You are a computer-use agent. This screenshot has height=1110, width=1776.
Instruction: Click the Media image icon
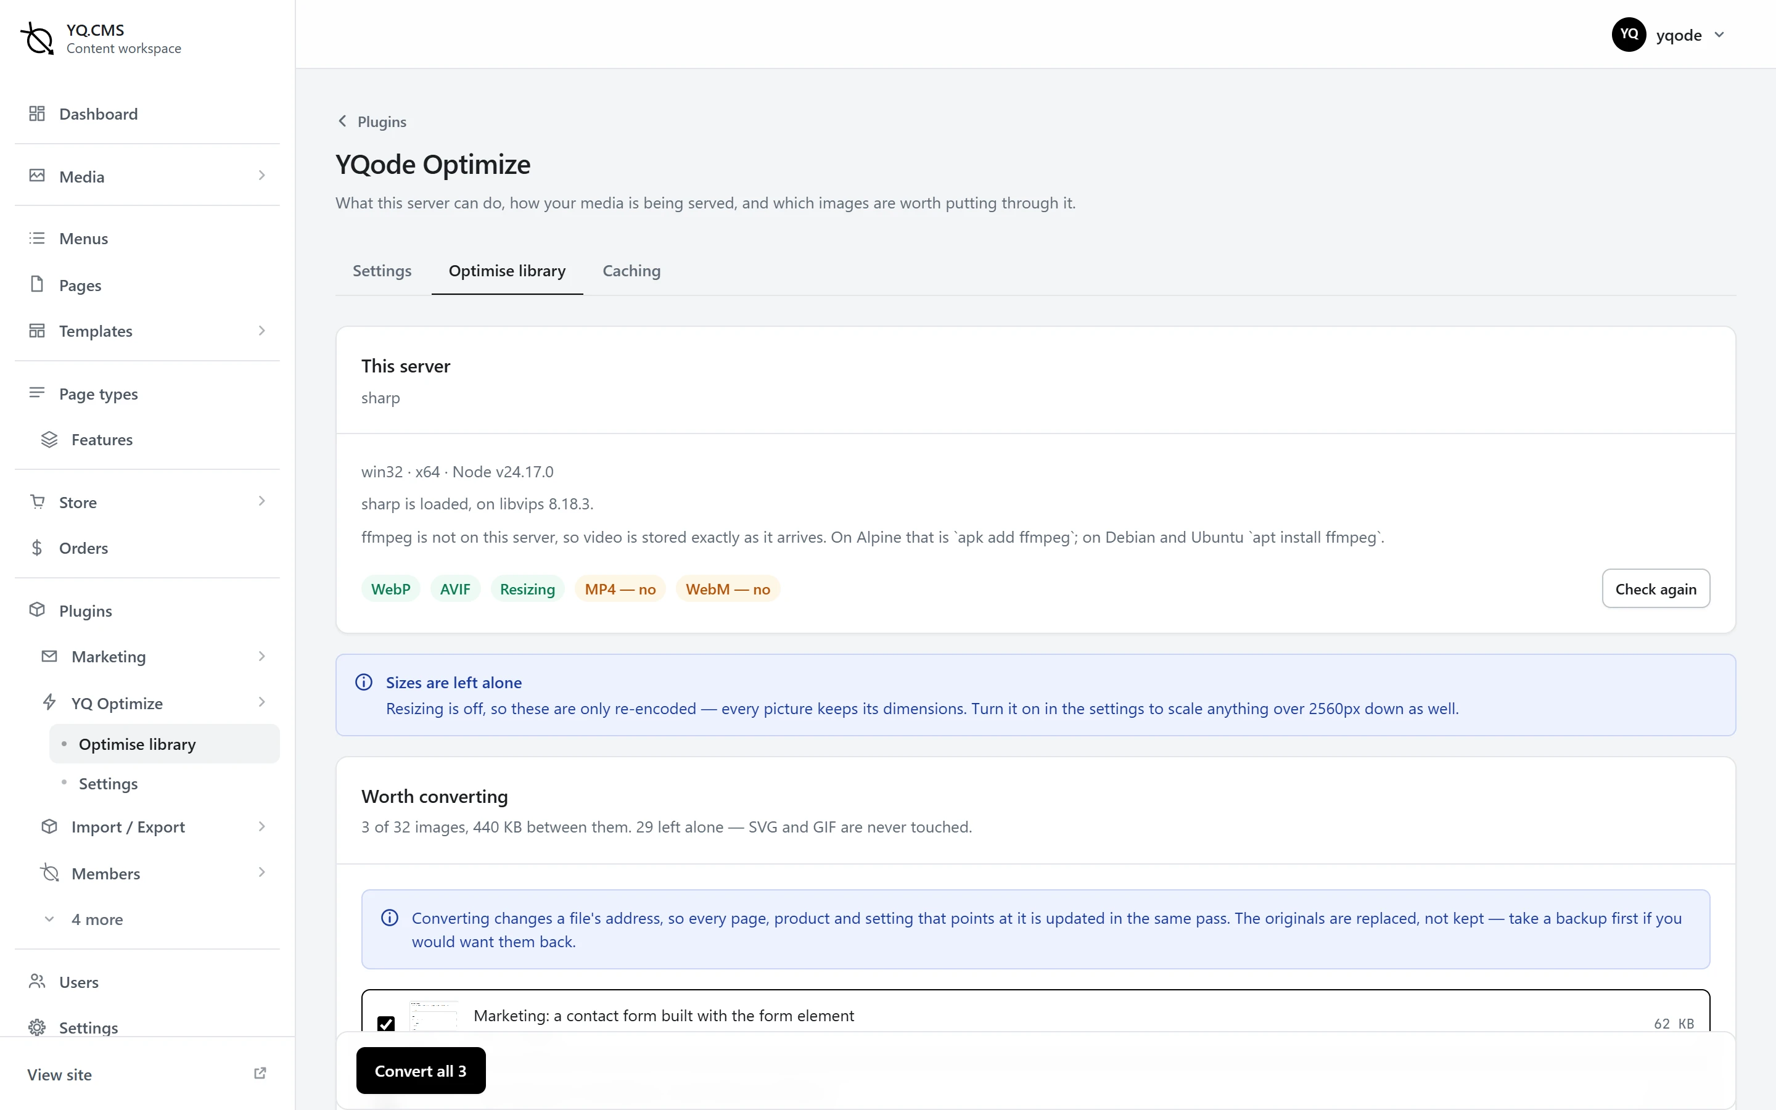tap(37, 176)
